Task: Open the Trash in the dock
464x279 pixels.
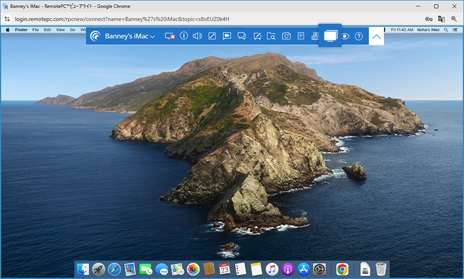Action: (381, 269)
